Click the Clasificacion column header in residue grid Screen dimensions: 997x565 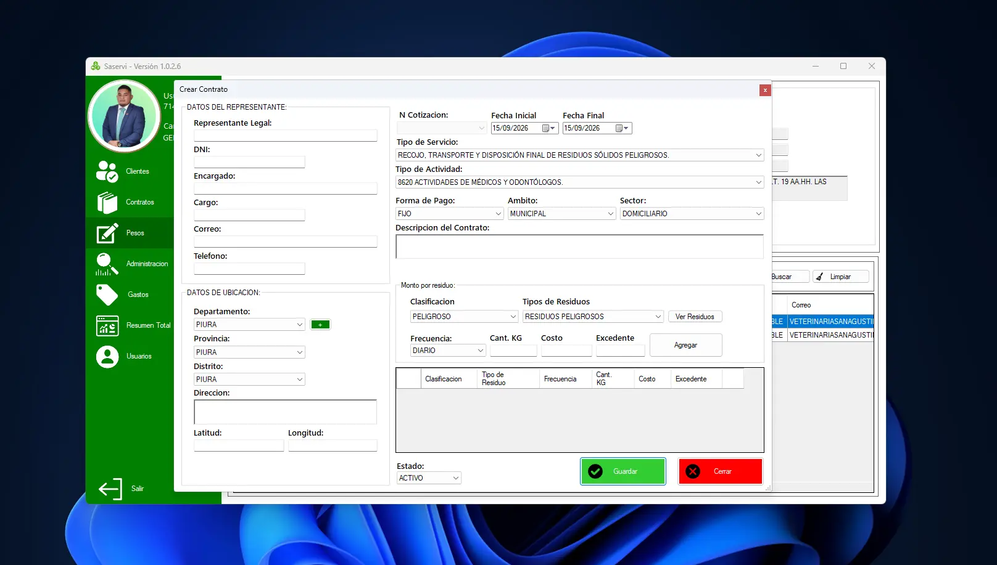coord(449,379)
